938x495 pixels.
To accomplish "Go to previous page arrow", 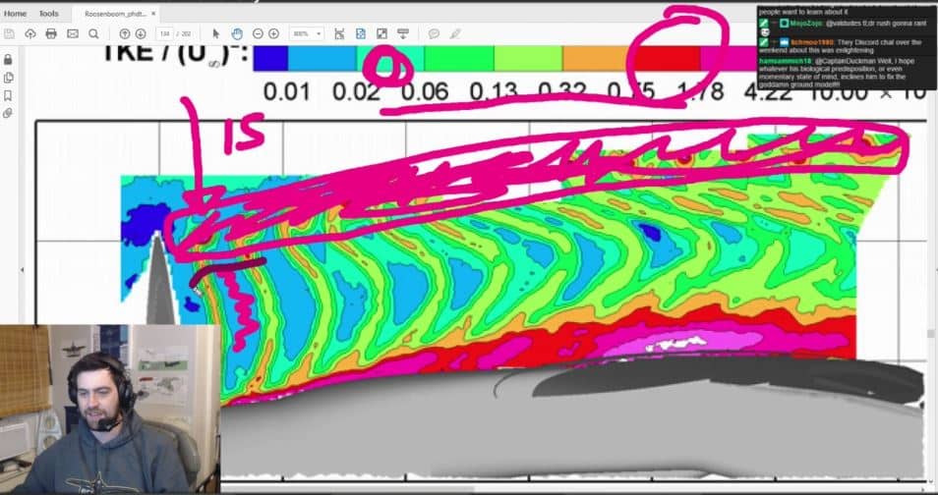I will [125, 33].
